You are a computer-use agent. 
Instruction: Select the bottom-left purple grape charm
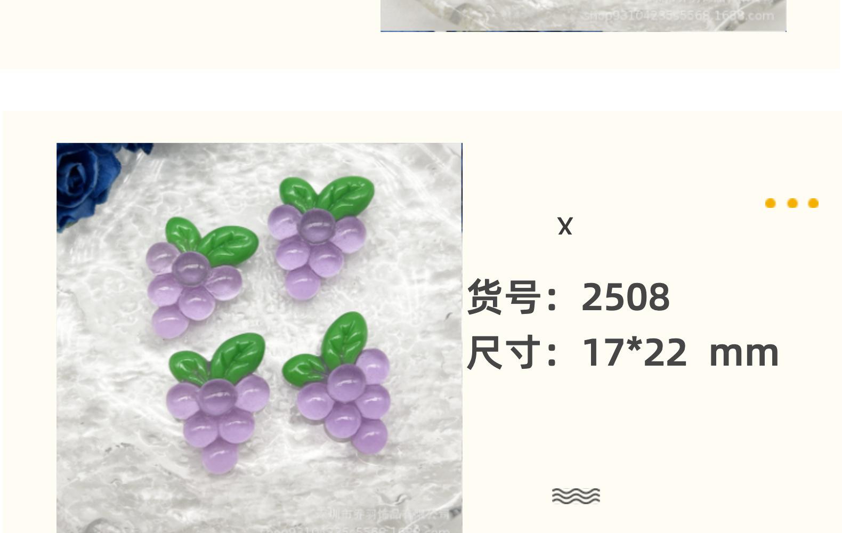click(217, 403)
